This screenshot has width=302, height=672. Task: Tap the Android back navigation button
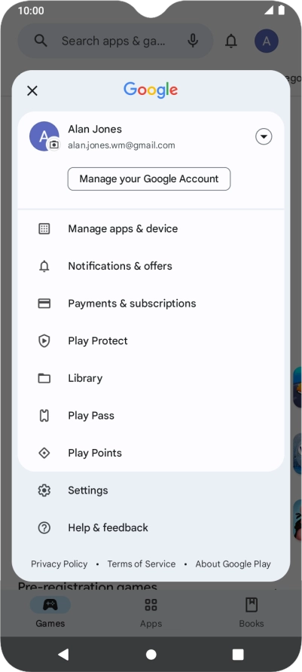(x=63, y=655)
